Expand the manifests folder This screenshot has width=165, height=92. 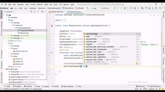7,17
